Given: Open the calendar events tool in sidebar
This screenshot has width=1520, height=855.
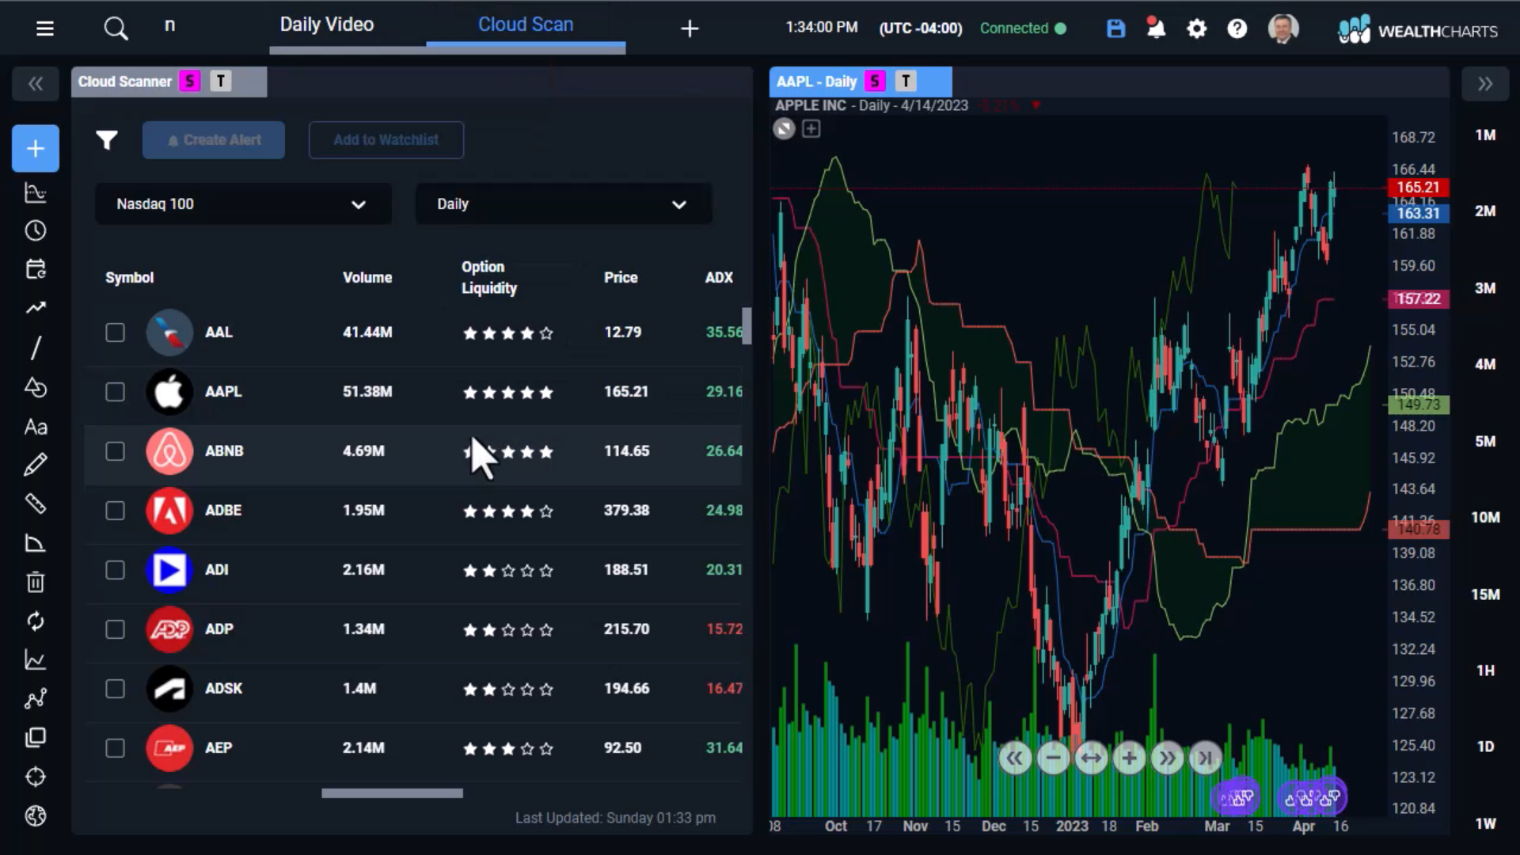Looking at the screenshot, I should [36, 269].
